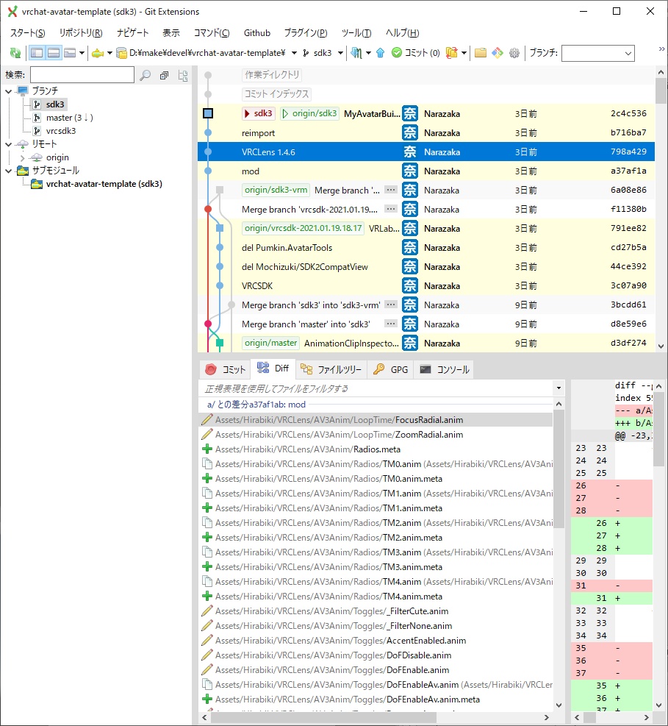Open the ツール menu

[355, 32]
